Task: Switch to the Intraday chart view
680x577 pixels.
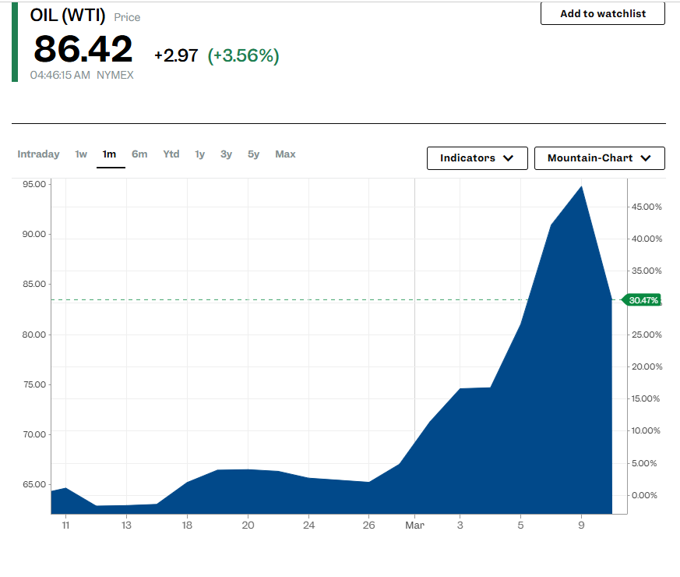Action: click(x=38, y=154)
